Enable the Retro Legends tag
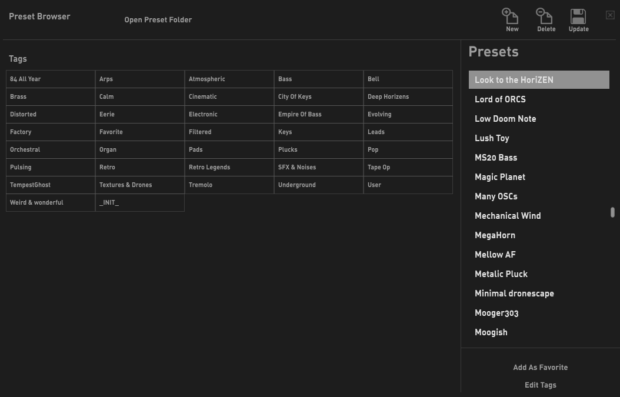620x397 pixels. (x=229, y=168)
